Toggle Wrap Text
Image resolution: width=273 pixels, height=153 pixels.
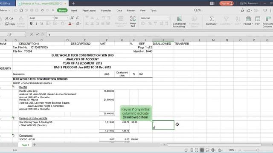[x=133, y=22]
